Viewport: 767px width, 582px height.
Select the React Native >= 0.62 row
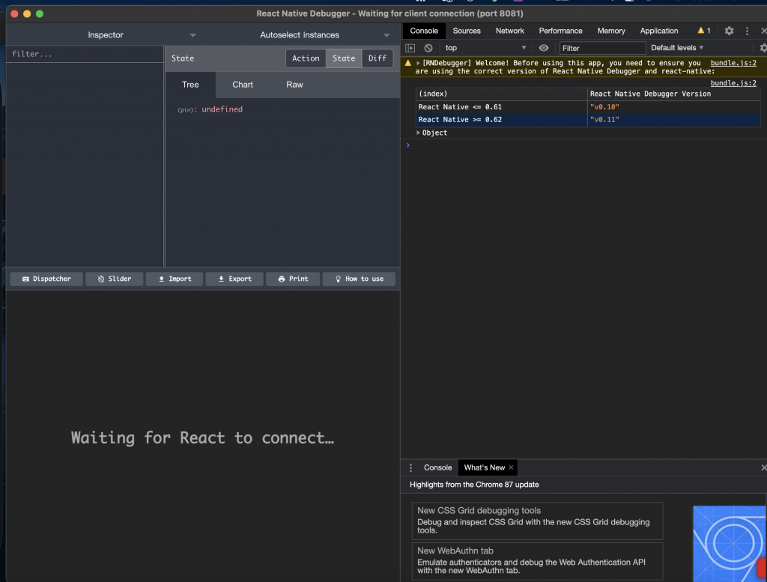(x=588, y=119)
